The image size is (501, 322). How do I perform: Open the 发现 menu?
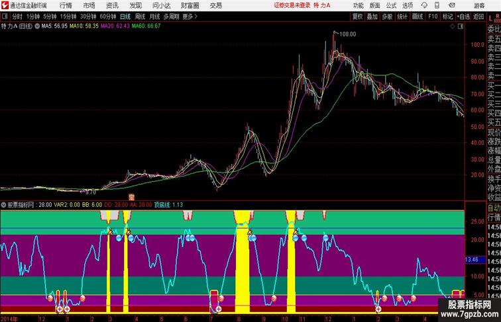click(x=135, y=5)
